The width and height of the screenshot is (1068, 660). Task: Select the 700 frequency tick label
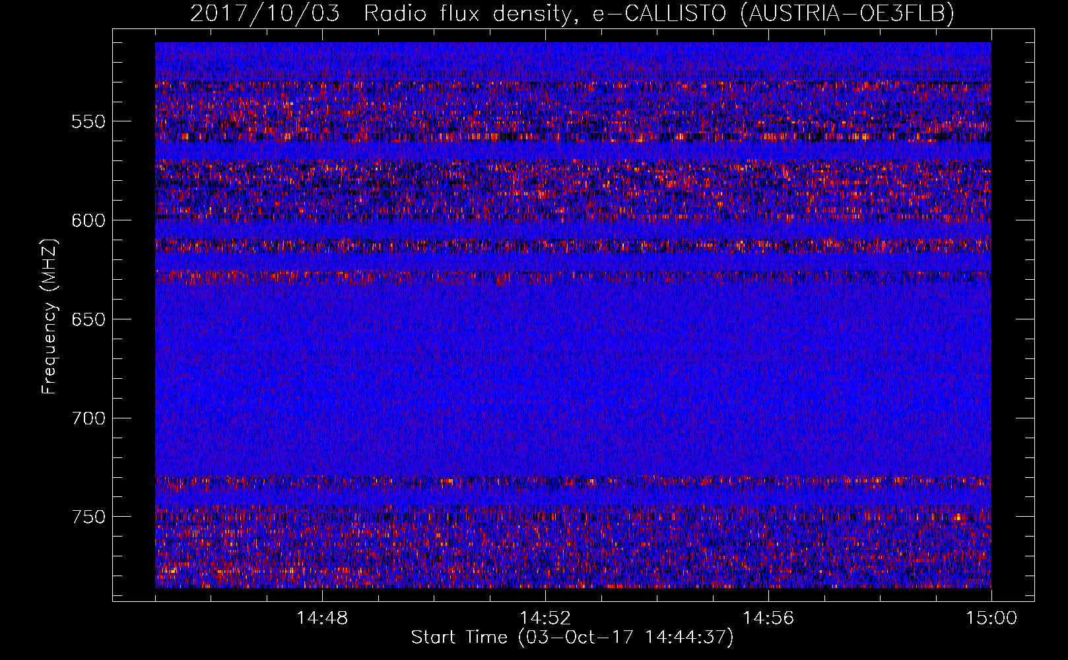coord(88,418)
